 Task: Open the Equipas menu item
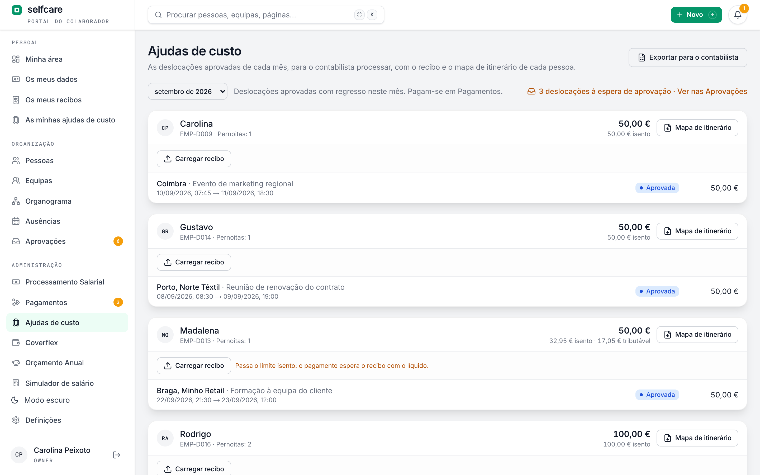67,181
